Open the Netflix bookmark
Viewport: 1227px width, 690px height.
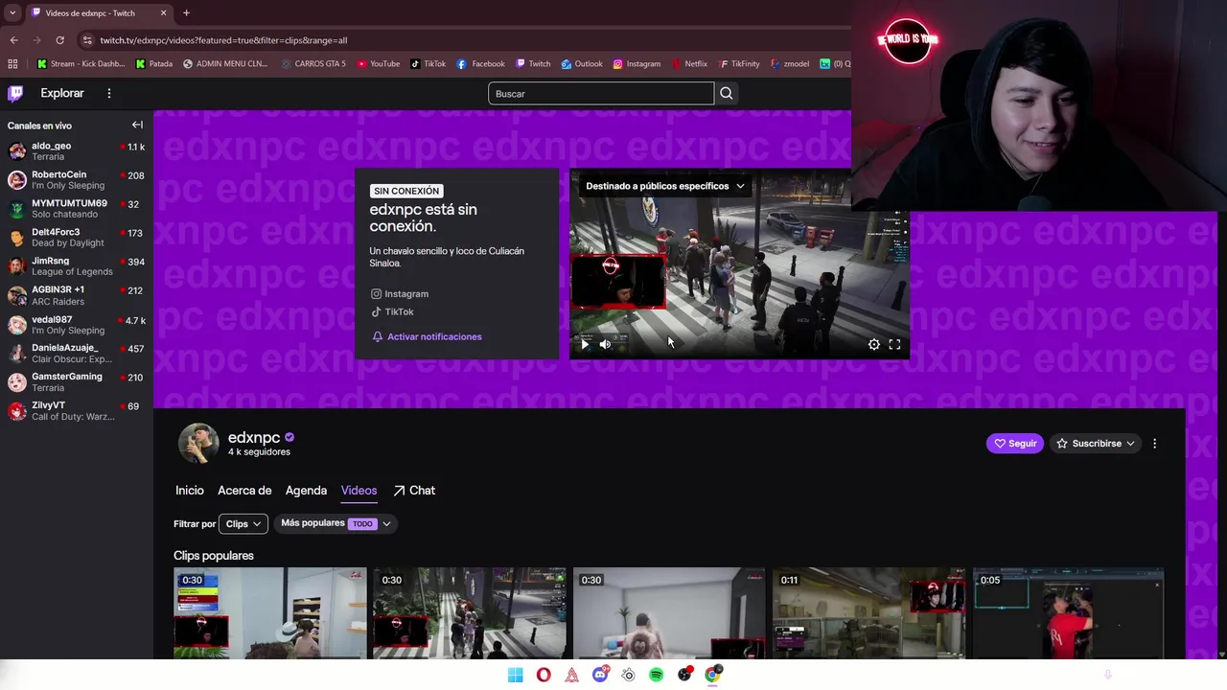(x=689, y=64)
